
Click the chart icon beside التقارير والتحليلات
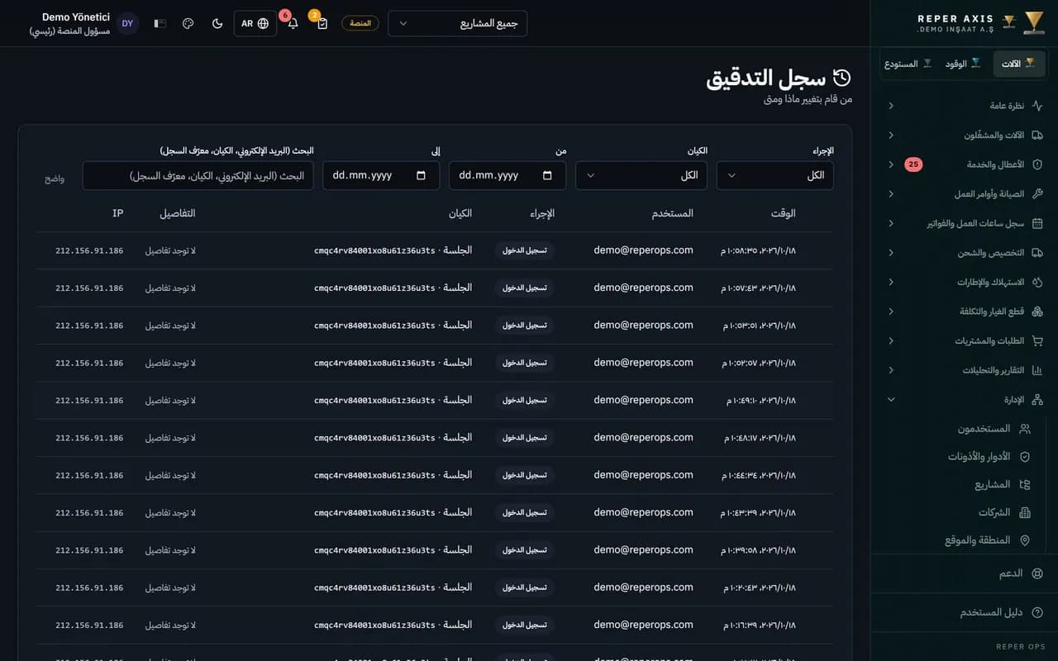pos(1037,370)
